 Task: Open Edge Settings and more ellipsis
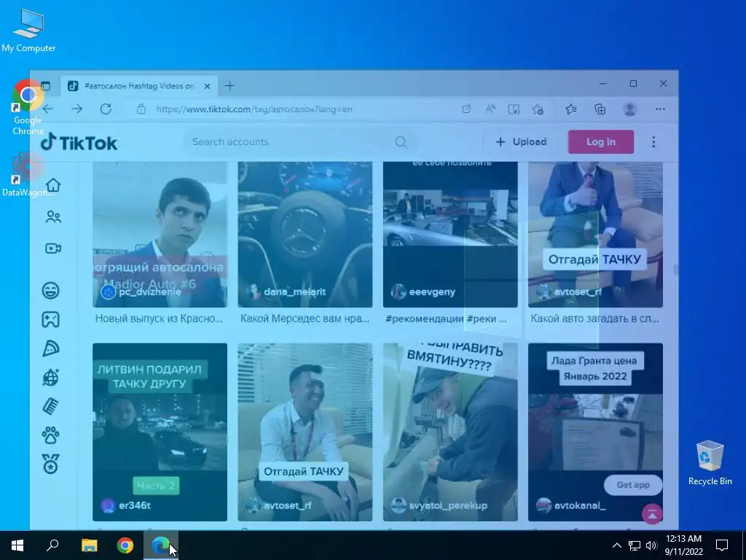(x=660, y=109)
